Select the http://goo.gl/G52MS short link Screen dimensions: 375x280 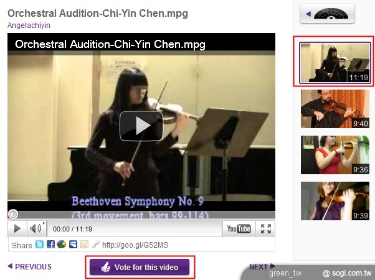(x=135, y=245)
